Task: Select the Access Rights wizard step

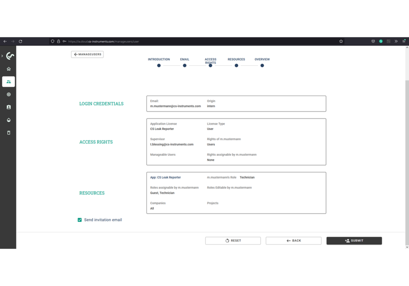Action: pos(210,65)
